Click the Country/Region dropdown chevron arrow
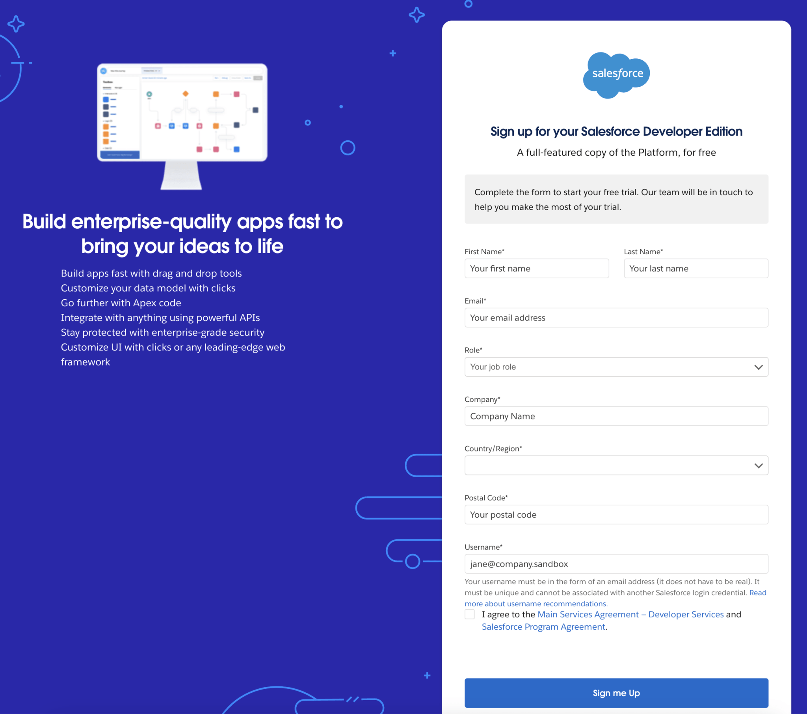 (758, 466)
